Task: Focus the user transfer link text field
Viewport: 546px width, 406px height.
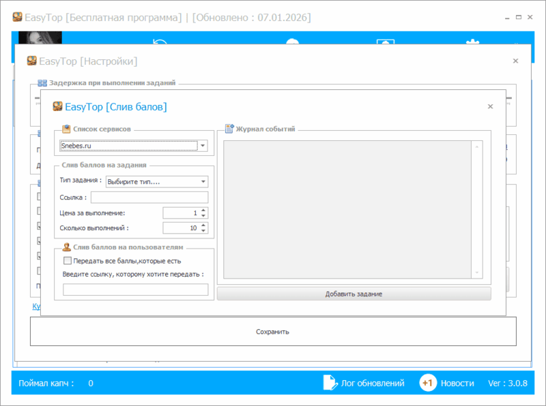Action: pyautogui.click(x=135, y=290)
